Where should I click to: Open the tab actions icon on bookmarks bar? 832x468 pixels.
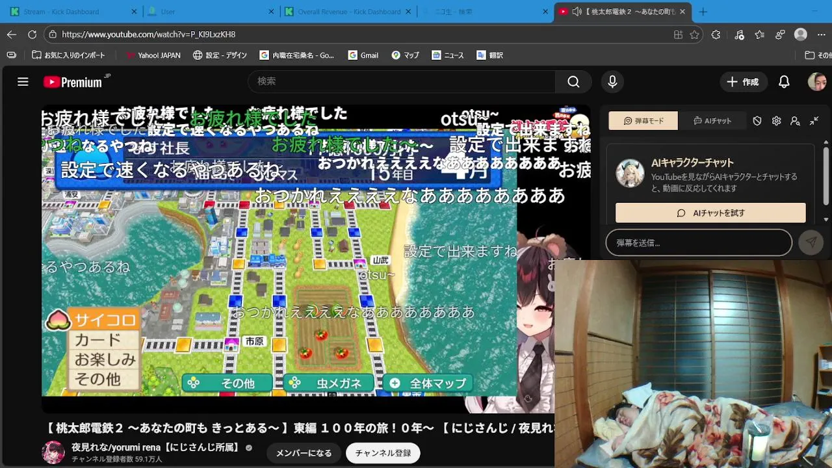[x=11, y=55]
